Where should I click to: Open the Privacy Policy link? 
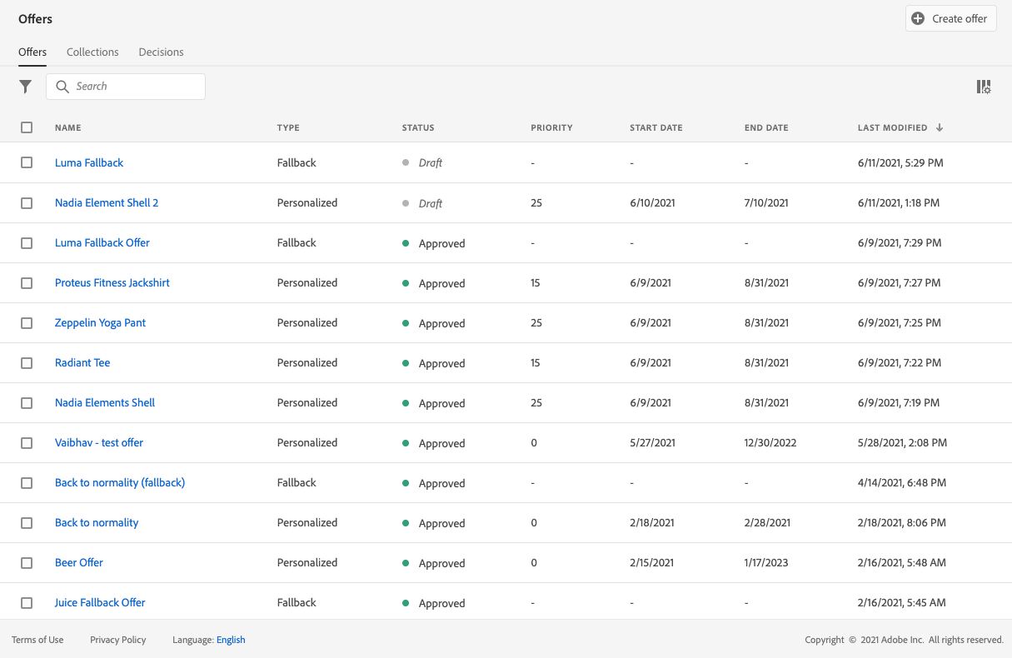(117, 640)
